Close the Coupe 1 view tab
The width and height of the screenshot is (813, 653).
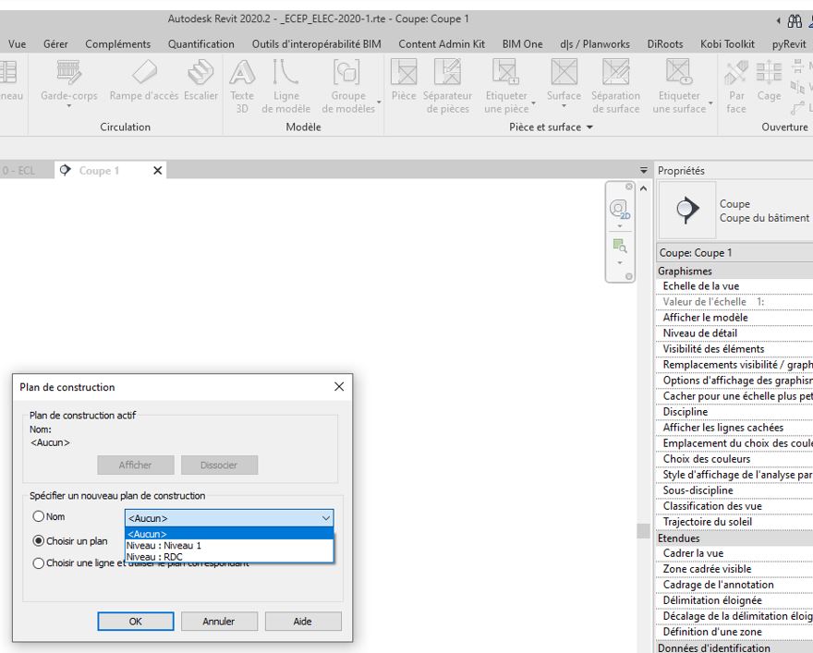157,171
